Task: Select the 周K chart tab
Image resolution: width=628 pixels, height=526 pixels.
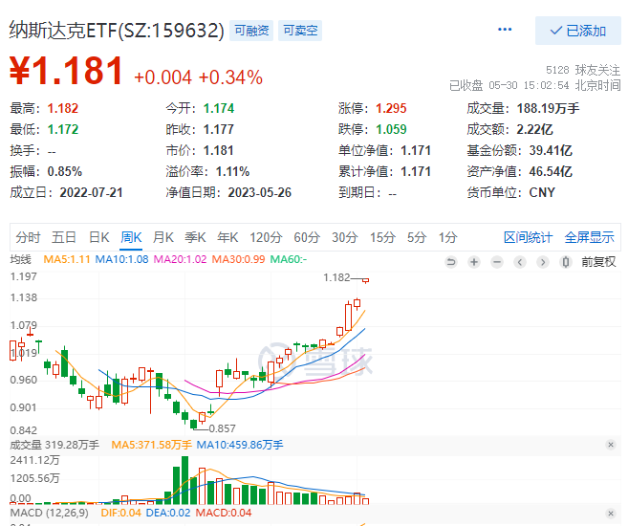Action: [x=131, y=237]
